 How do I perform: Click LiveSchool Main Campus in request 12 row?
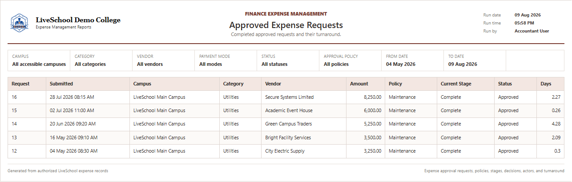[159, 151]
